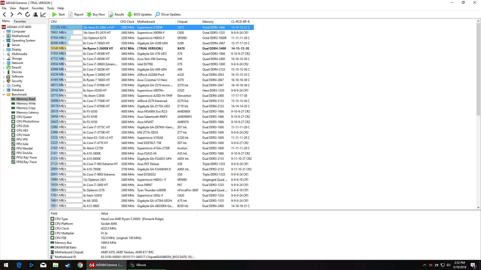The width and height of the screenshot is (481, 270).
Task: Select Memory Copy benchmark
Action: (x=26, y=108)
